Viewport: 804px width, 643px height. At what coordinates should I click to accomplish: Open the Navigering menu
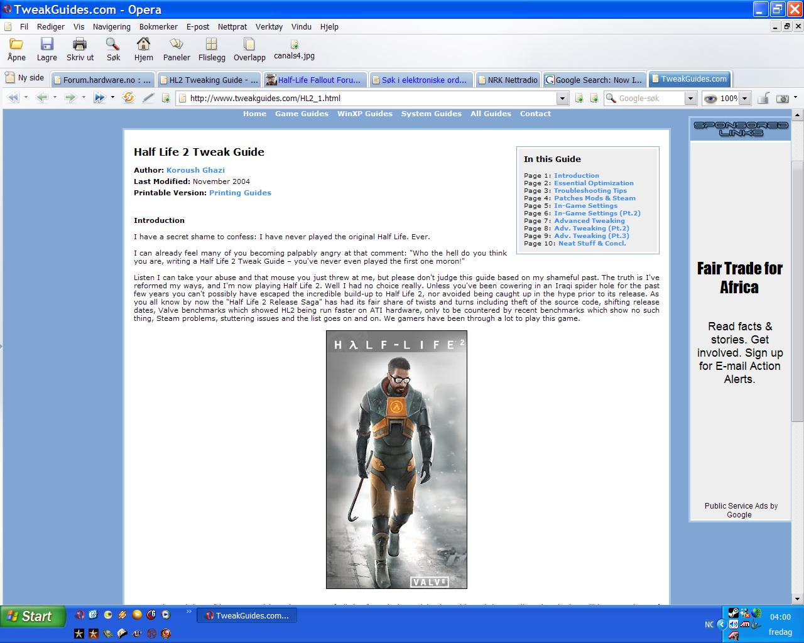click(x=112, y=26)
